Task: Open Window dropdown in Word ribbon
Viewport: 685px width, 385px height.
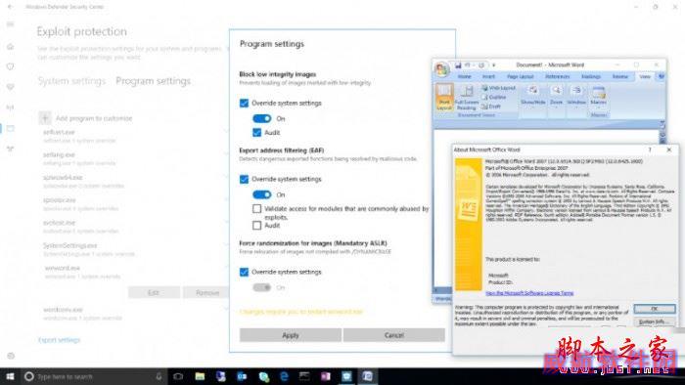Action: pos(576,97)
